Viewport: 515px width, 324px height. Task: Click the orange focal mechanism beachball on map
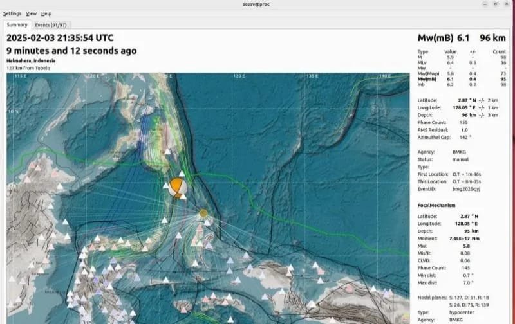tap(178, 187)
